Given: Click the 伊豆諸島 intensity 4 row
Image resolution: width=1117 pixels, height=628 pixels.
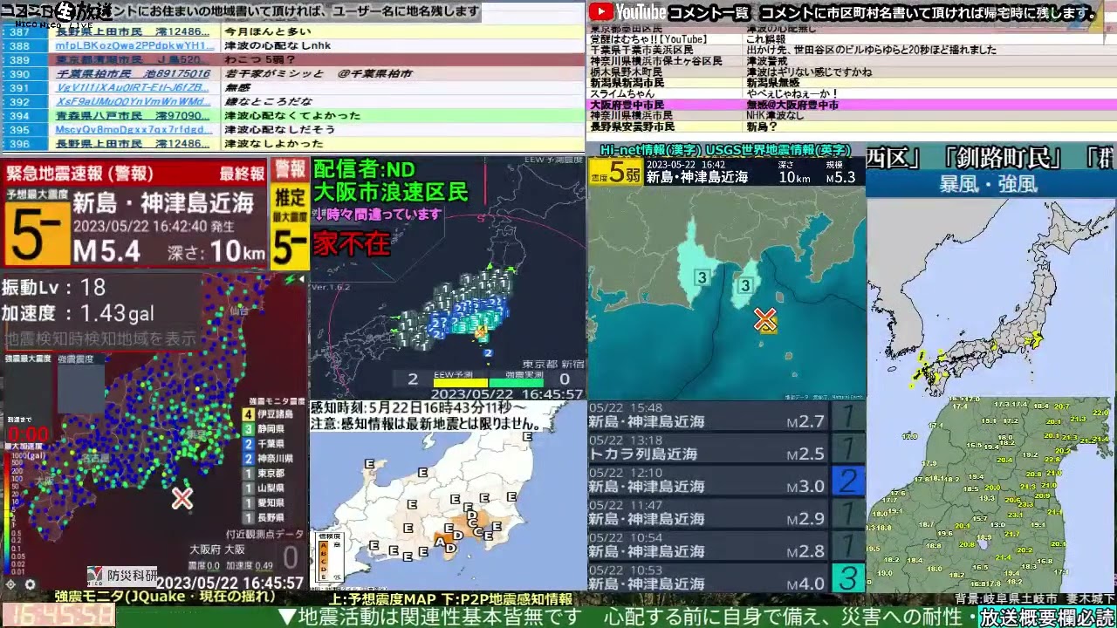Looking at the screenshot, I should coord(273,414).
